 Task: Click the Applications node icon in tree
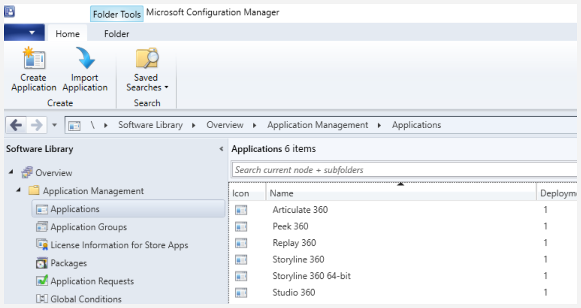click(42, 209)
